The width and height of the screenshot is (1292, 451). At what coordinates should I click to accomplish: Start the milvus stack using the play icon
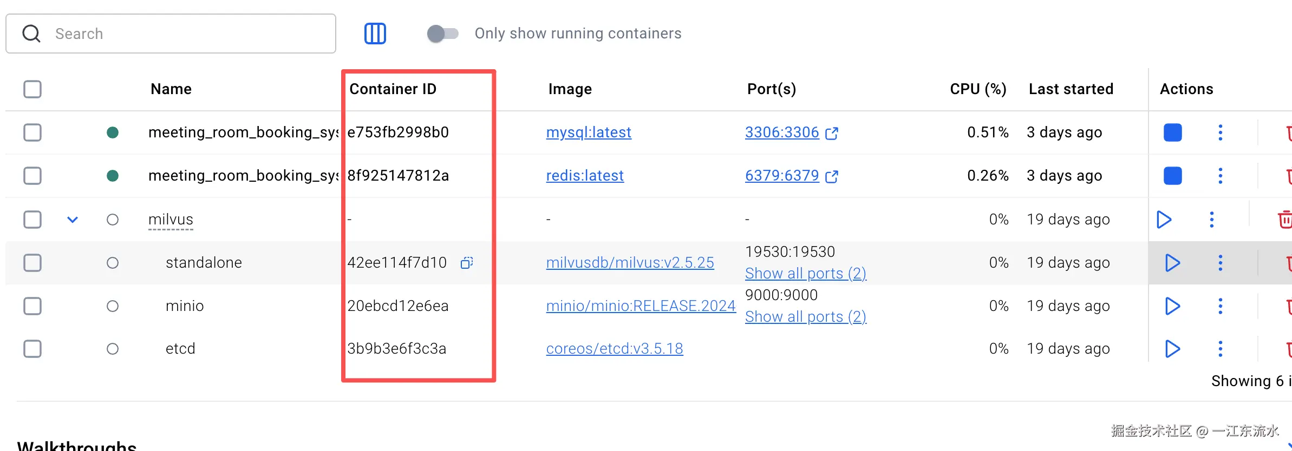[1164, 220]
